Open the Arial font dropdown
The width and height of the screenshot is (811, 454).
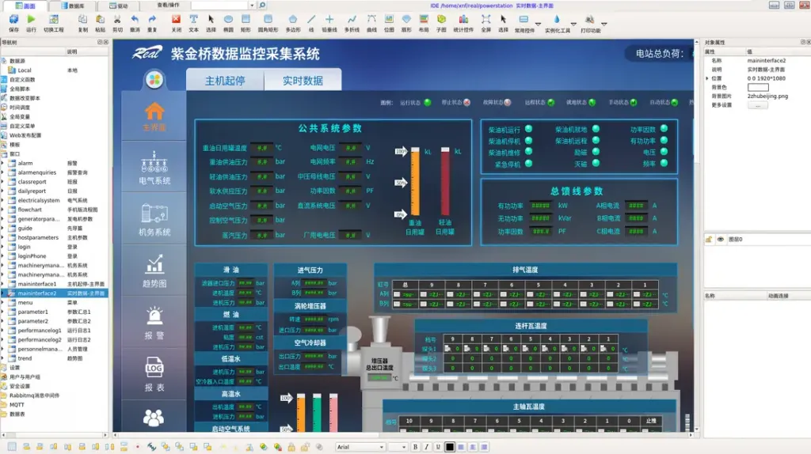point(382,447)
